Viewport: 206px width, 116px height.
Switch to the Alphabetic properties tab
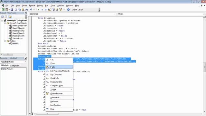coord(5,65)
